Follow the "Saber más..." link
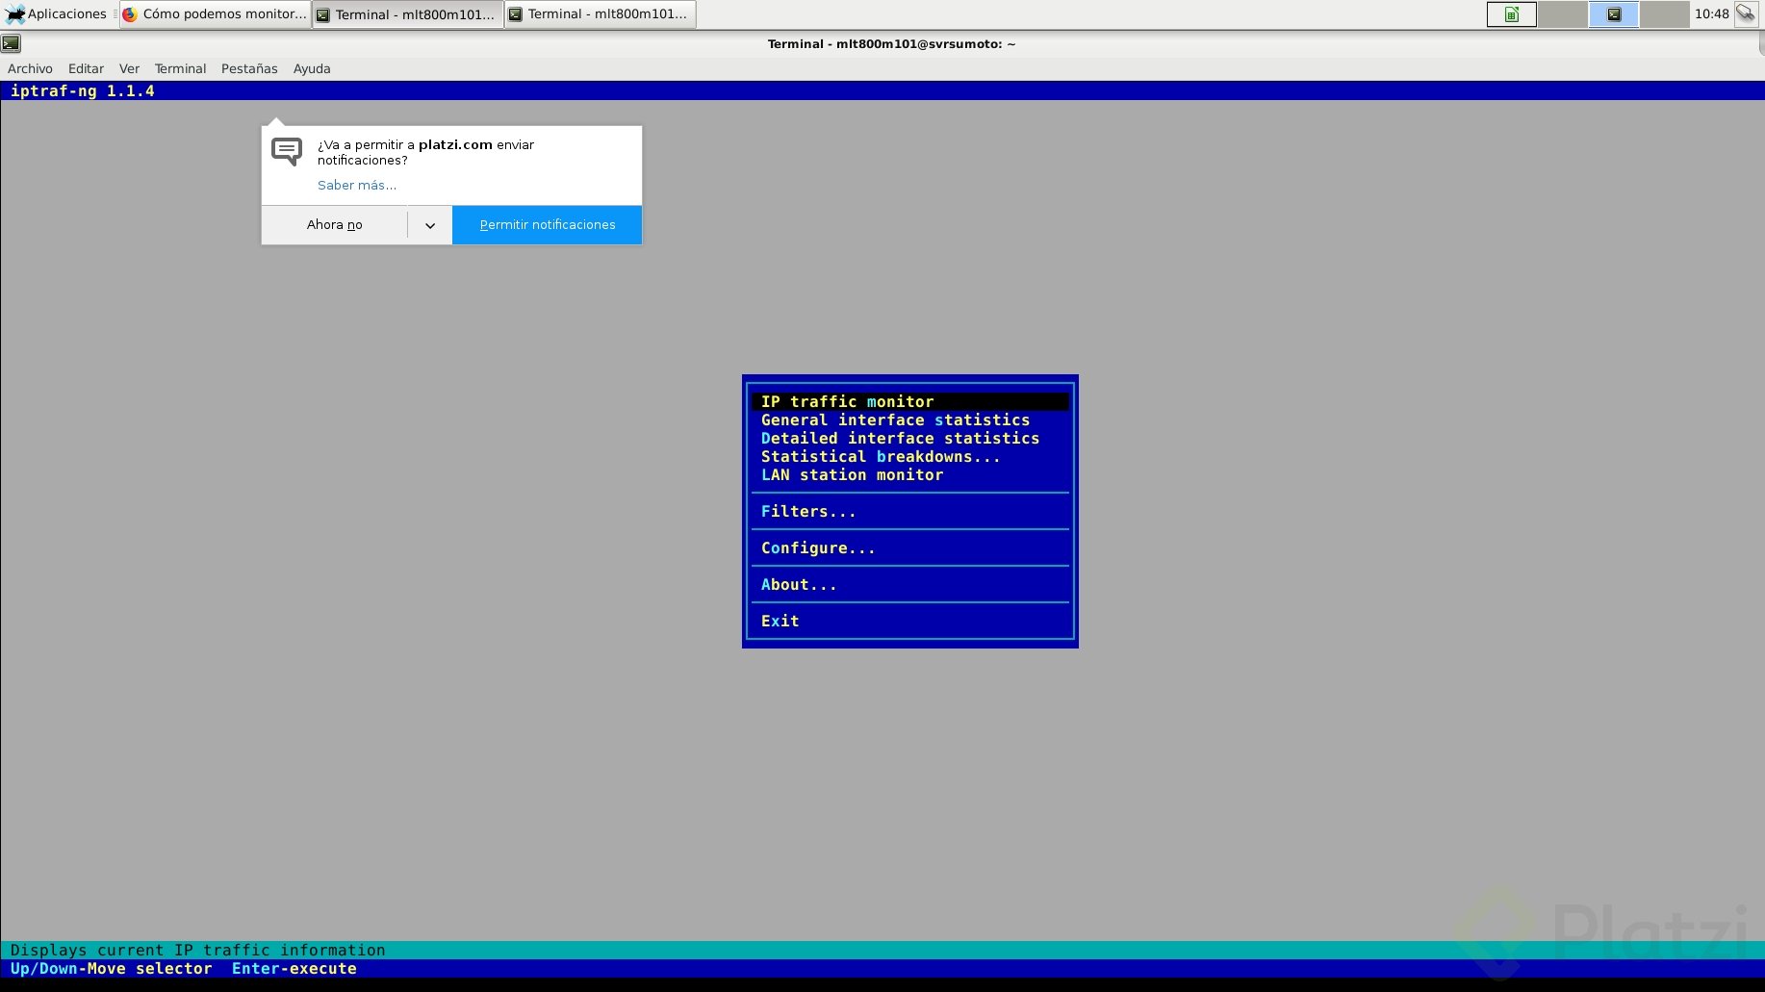 (x=357, y=186)
